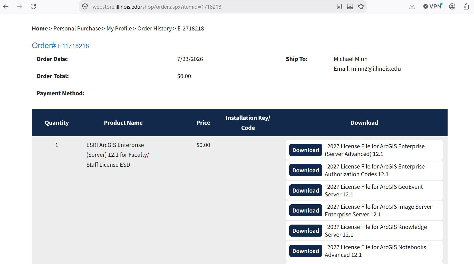Click the Product Name column header
The image size is (474, 264).
tap(123, 123)
